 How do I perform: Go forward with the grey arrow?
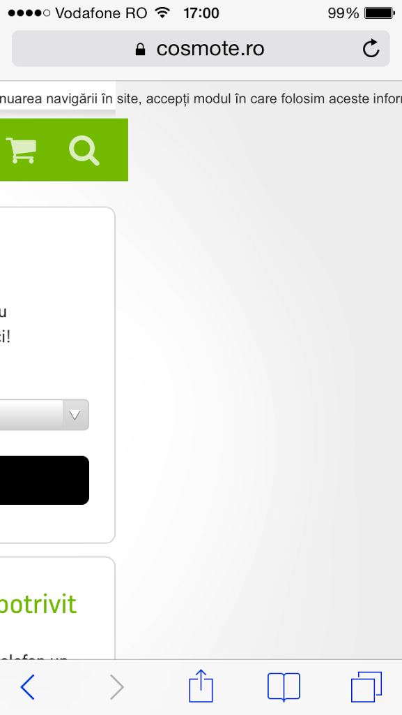coord(117,687)
